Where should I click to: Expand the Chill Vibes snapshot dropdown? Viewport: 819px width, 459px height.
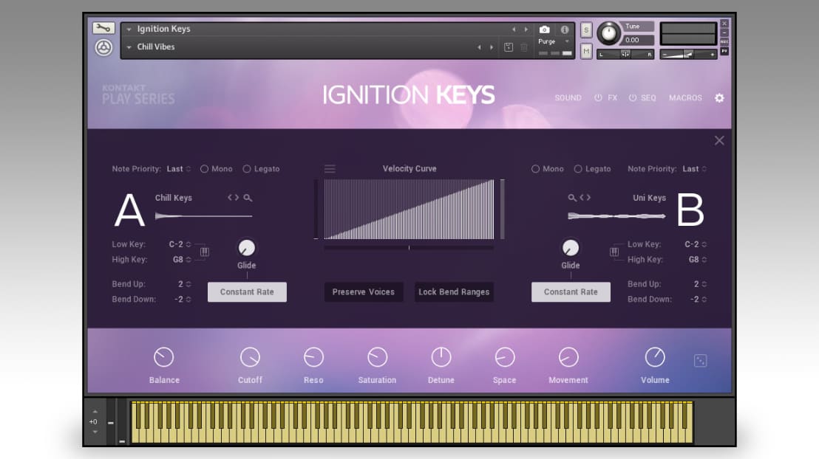(x=131, y=46)
